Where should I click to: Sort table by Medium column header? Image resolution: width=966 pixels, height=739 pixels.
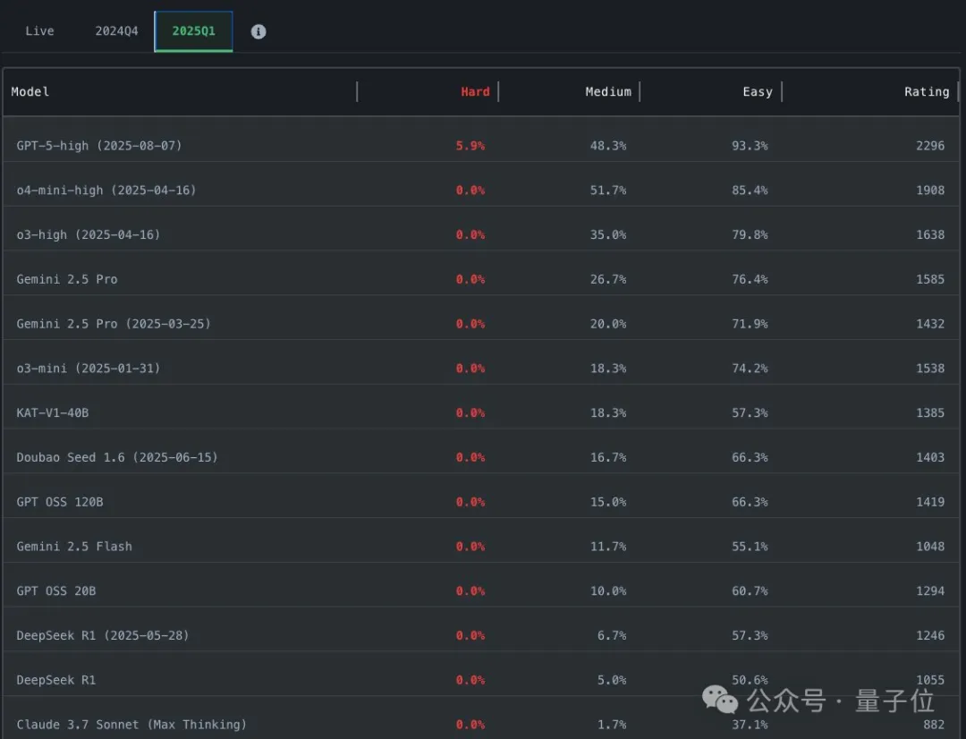[608, 91]
